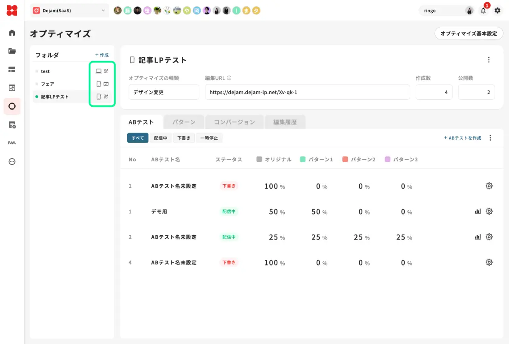Open the more (three dots circle) sidebar icon
Viewport: 509px width, 344px height.
point(12,161)
